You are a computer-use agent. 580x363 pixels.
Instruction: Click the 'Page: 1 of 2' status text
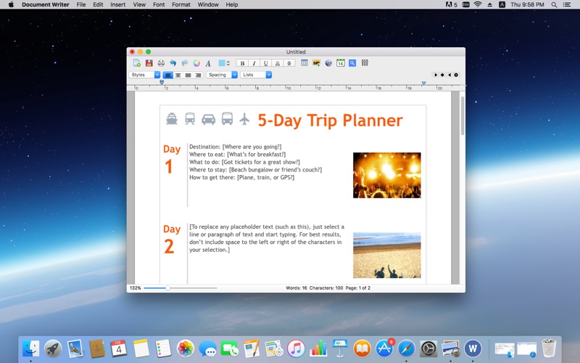(x=357, y=287)
